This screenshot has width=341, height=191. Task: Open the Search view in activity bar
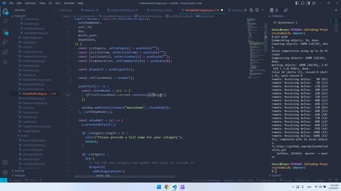[5, 21]
